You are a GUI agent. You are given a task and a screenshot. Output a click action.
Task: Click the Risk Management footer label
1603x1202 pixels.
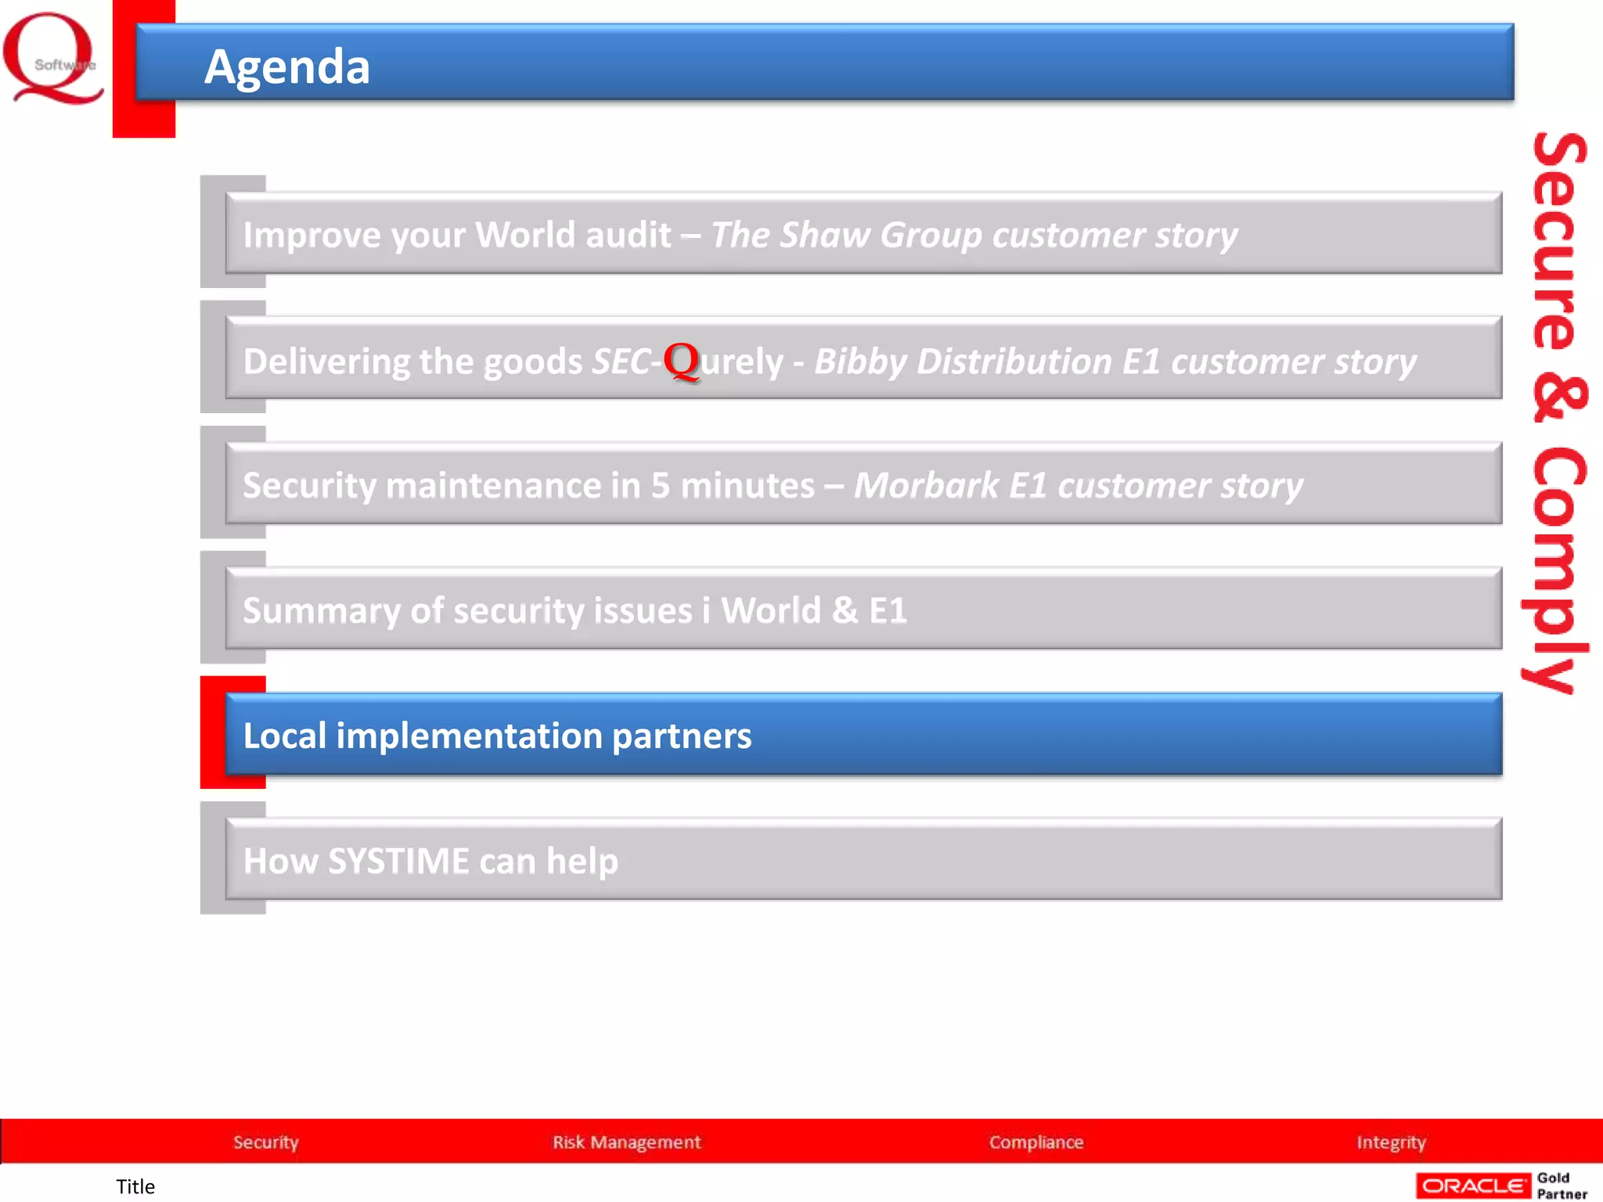click(x=626, y=1143)
